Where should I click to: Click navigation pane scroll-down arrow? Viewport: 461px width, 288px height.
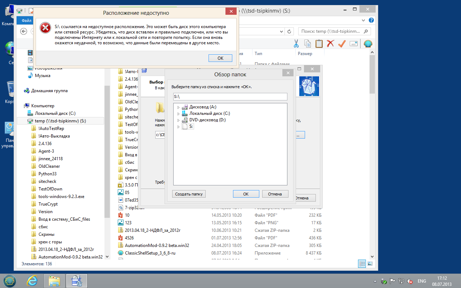pos(107,257)
